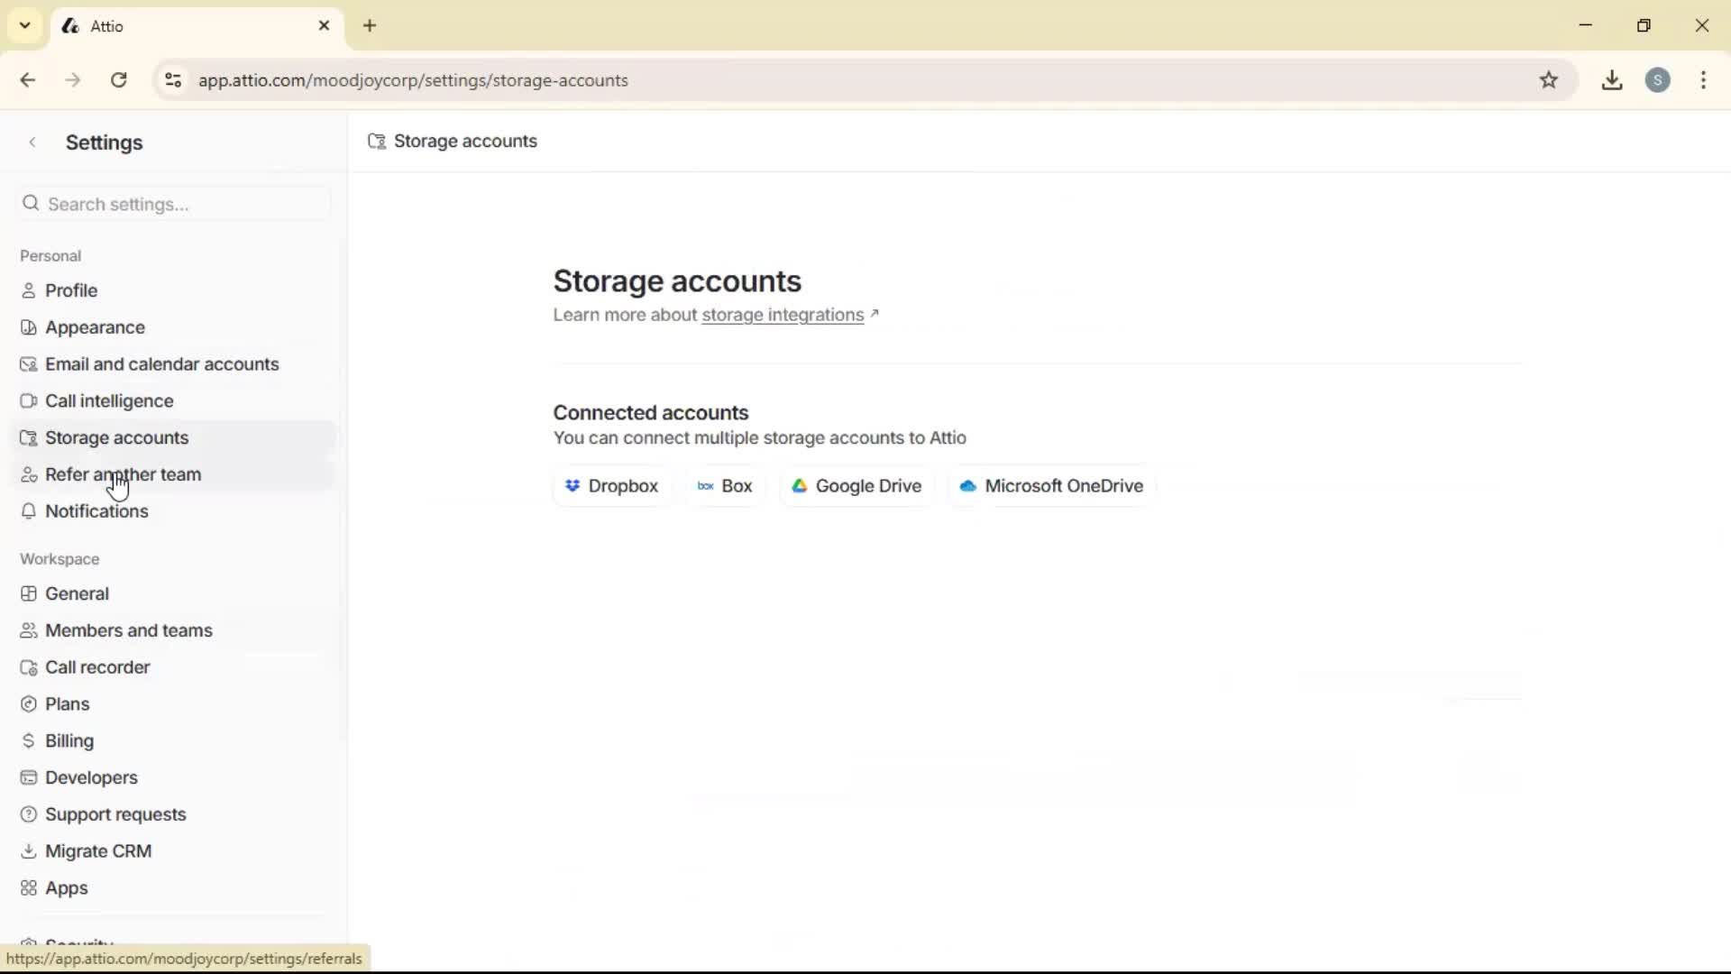Open the account avatar in browser toolbar
The image size is (1731, 974).
(x=1660, y=80)
